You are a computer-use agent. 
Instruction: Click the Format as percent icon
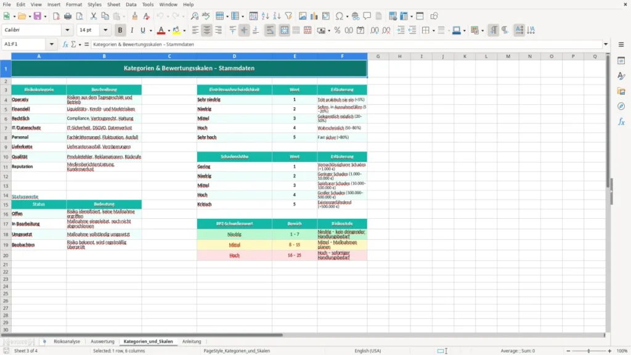pos(337,30)
